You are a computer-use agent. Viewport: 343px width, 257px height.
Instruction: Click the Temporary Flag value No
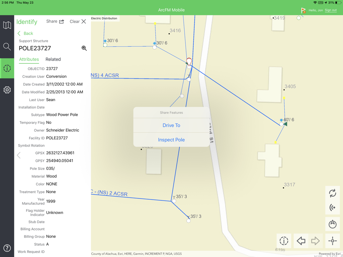pyautogui.click(x=49, y=122)
